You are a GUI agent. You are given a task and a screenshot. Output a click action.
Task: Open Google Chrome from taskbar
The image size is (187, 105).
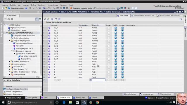pyautogui.click(x=97, y=102)
